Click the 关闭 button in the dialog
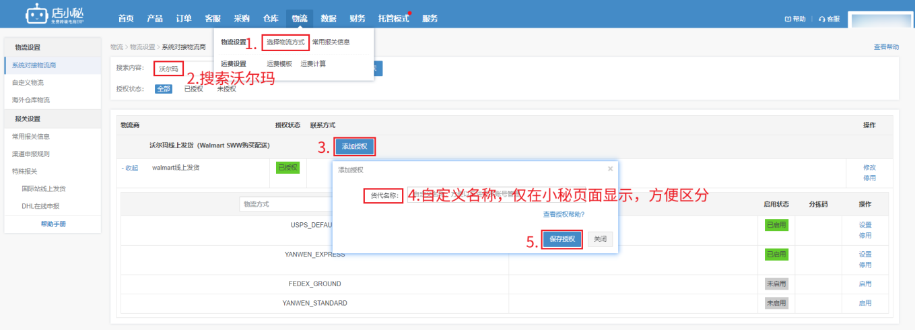 600,239
